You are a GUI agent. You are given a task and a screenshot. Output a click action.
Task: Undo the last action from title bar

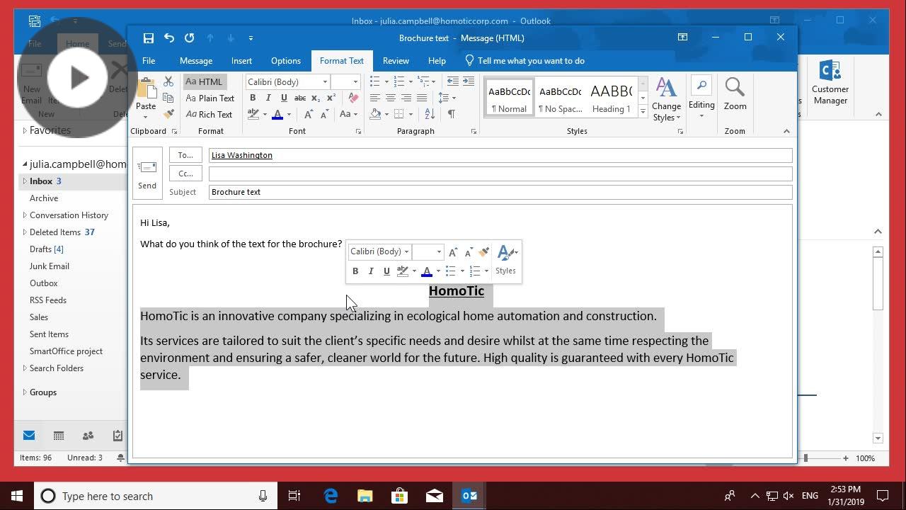click(x=168, y=38)
